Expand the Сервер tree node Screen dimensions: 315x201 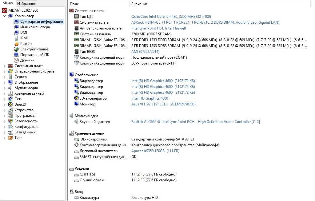4,77
